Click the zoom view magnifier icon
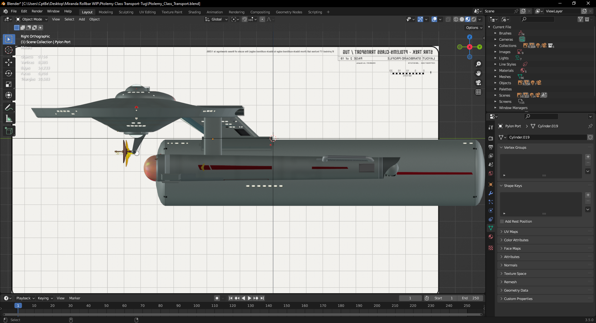596x323 pixels. click(478, 64)
